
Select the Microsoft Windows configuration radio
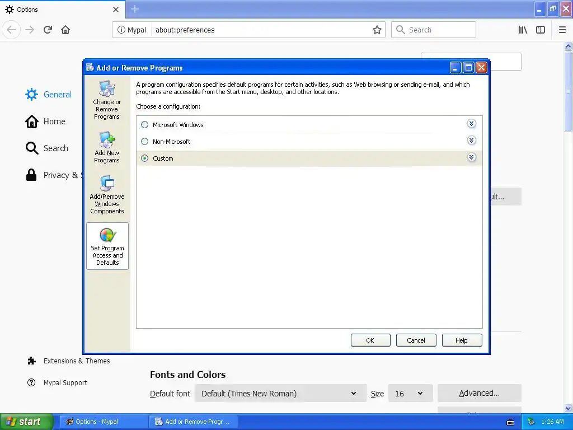pyautogui.click(x=145, y=125)
